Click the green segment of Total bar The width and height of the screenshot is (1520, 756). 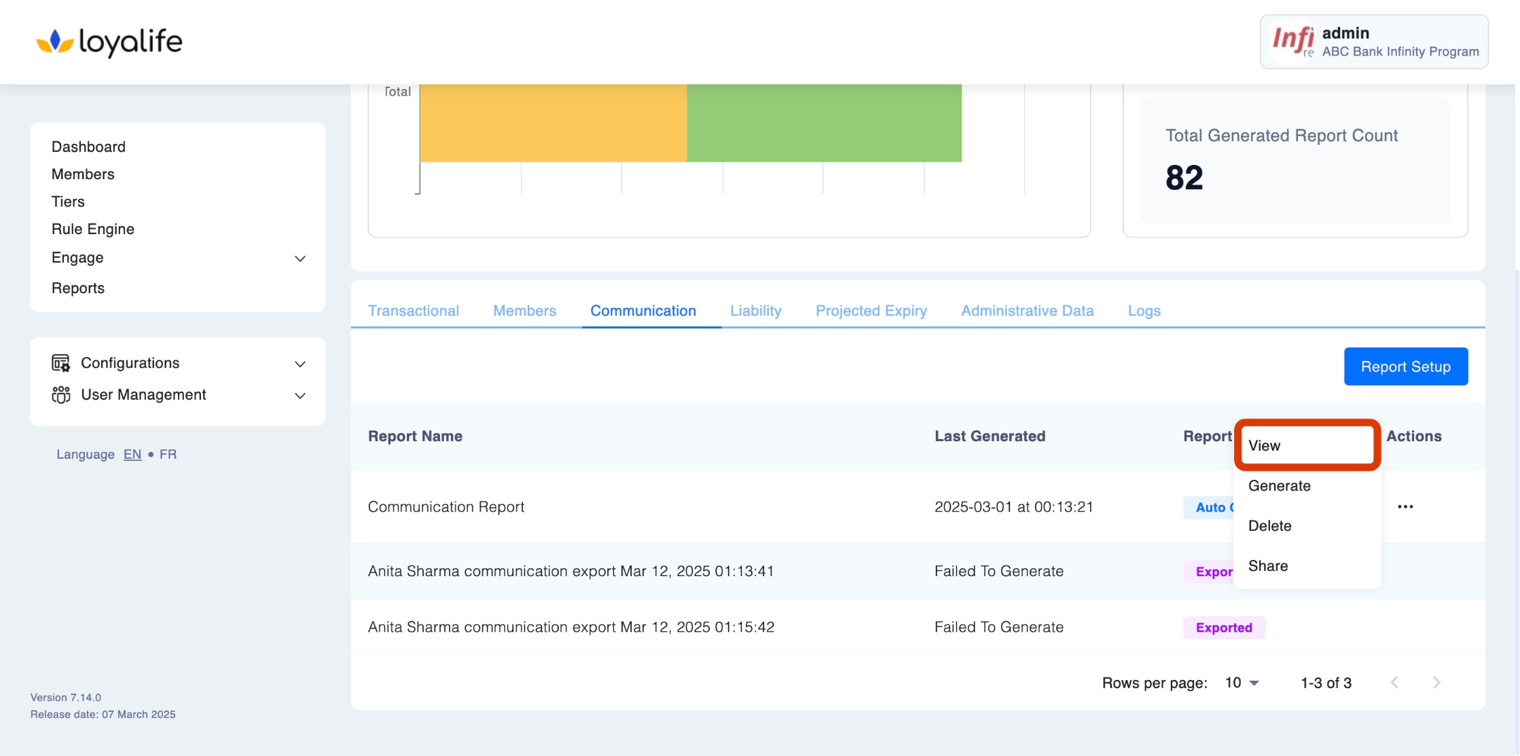(x=824, y=123)
